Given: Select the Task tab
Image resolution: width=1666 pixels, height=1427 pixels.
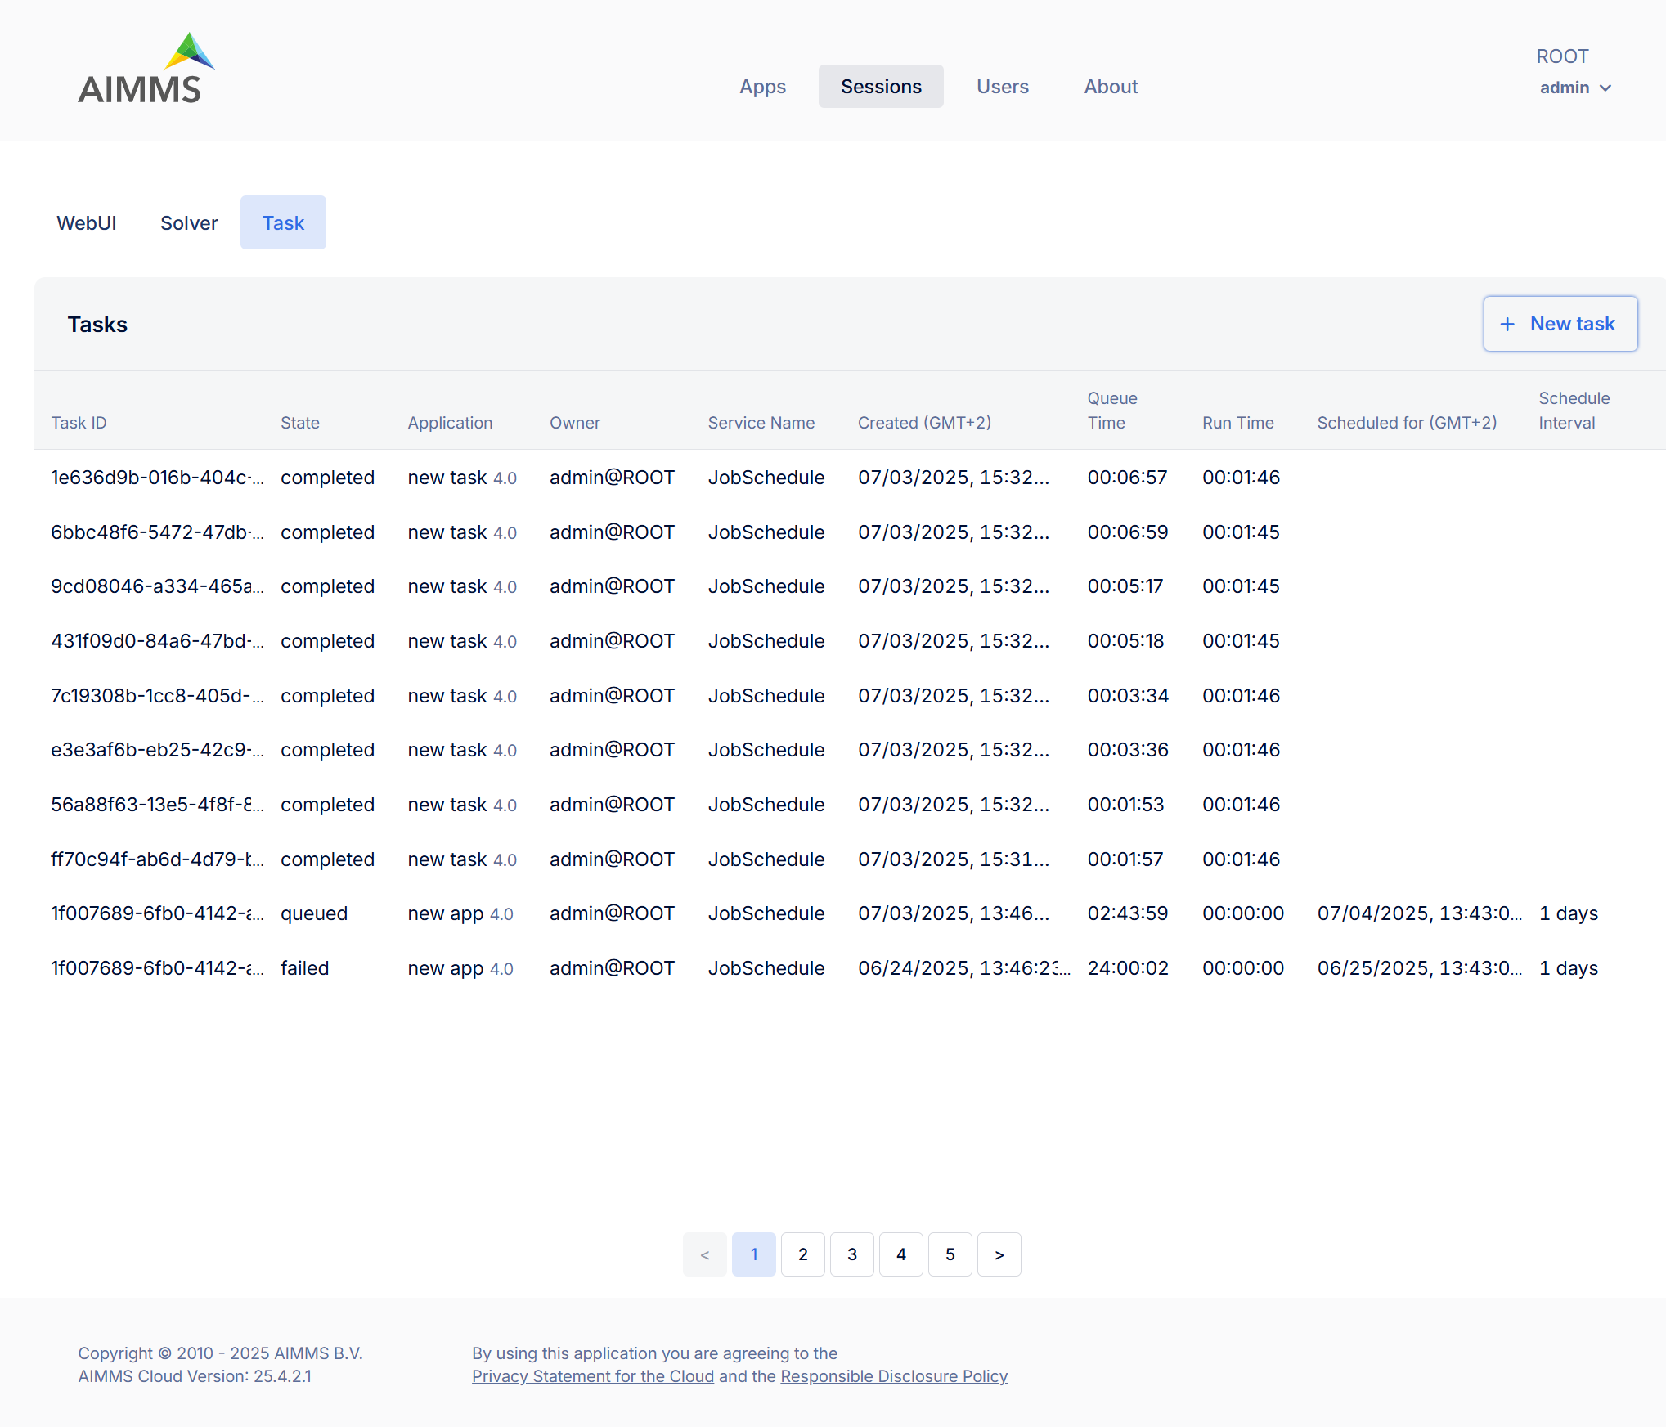Looking at the screenshot, I should coord(283,222).
